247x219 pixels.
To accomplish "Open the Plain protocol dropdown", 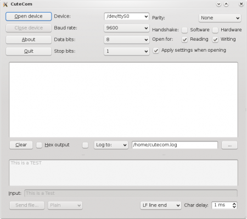I will tap(65, 205).
